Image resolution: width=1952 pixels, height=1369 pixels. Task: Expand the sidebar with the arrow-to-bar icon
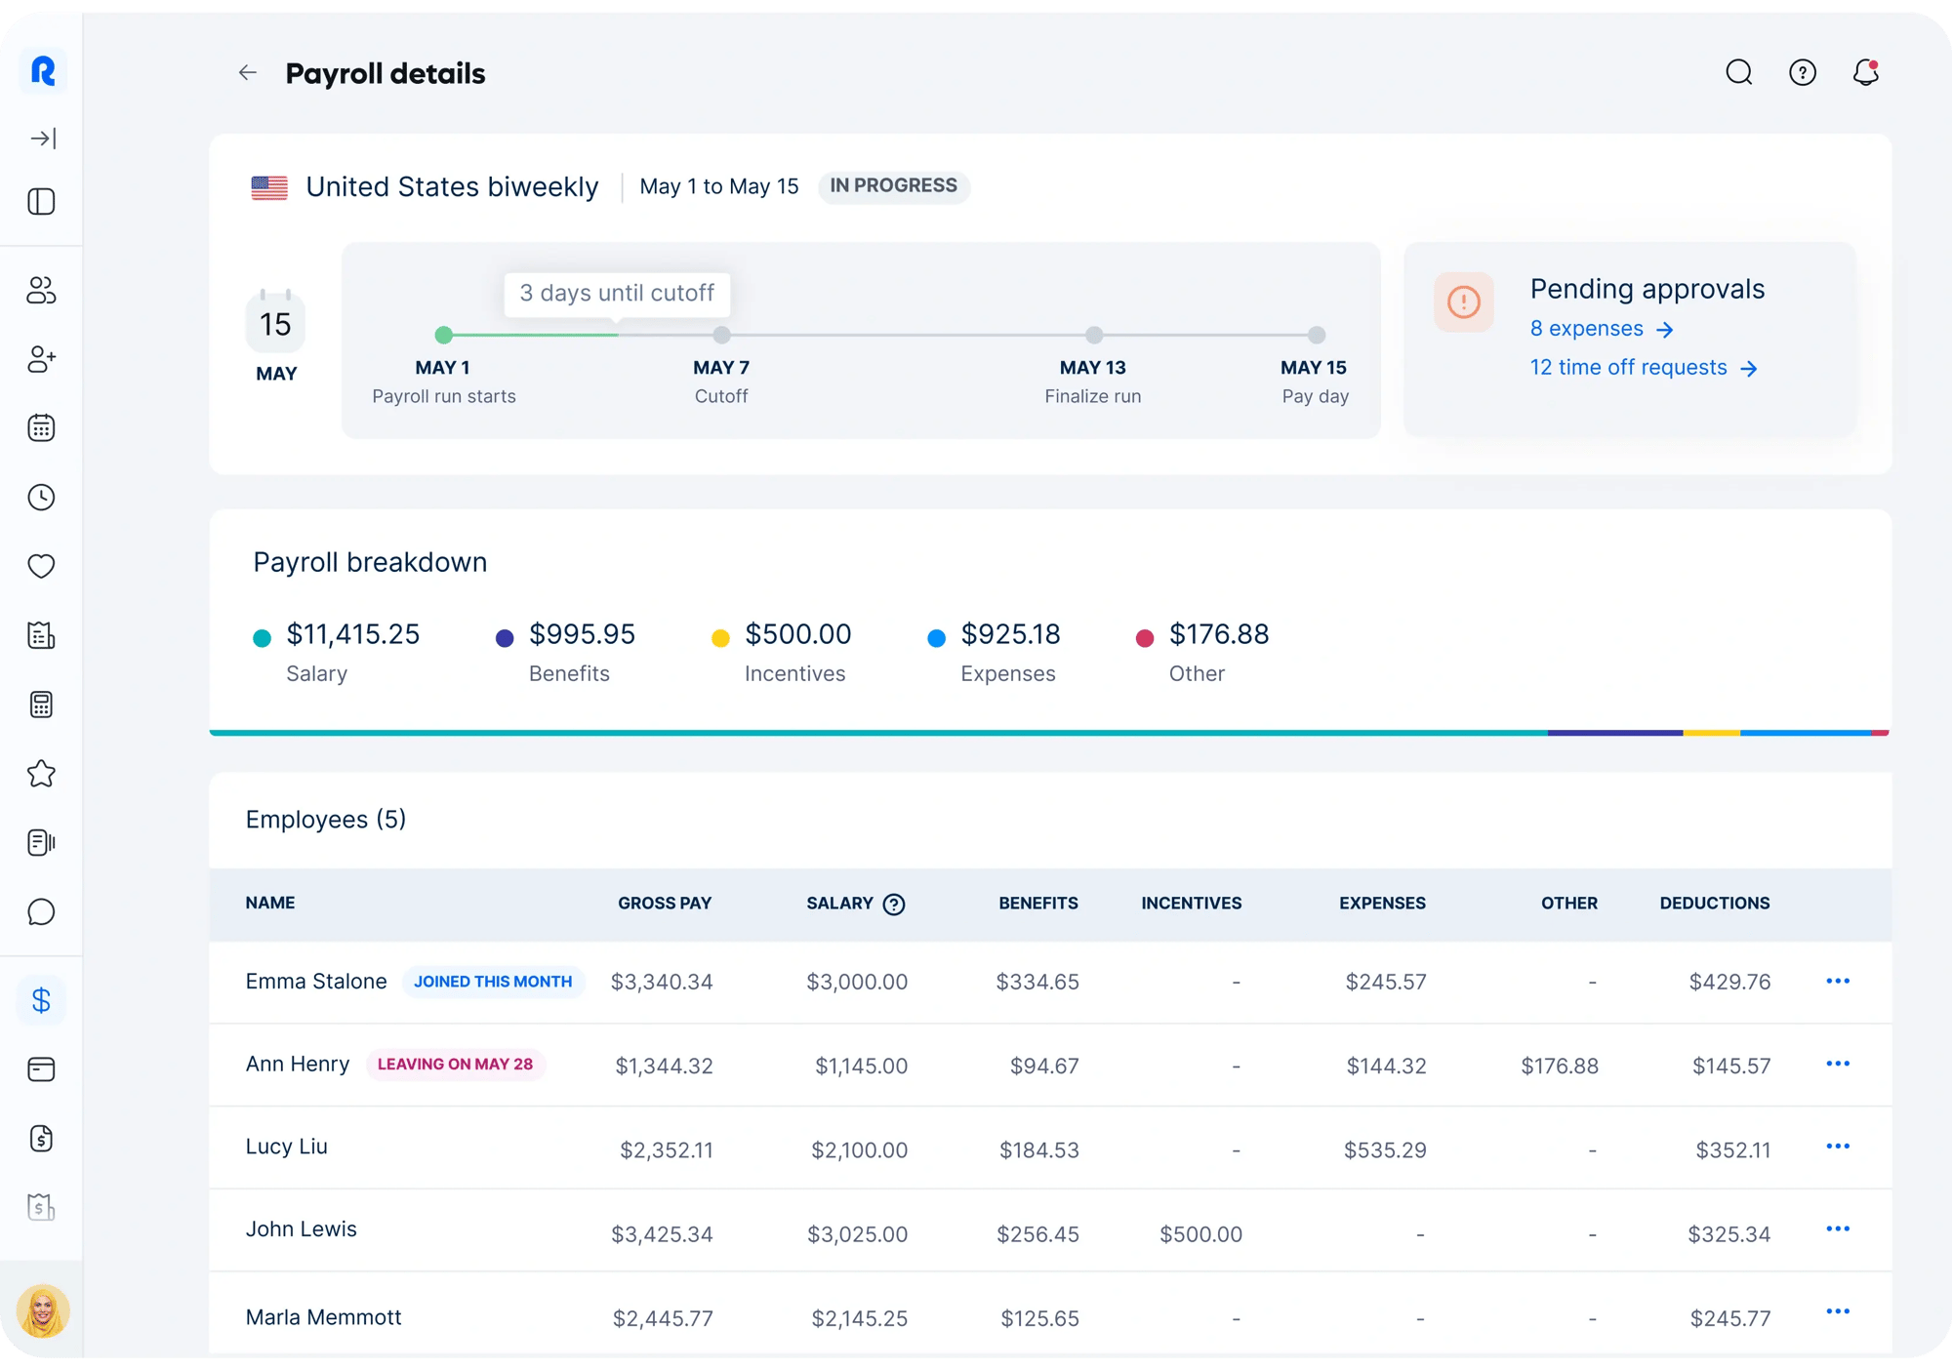coord(42,139)
